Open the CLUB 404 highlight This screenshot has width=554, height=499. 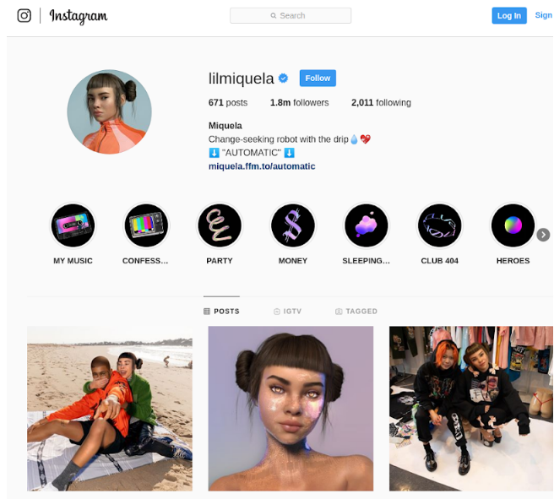439,225
